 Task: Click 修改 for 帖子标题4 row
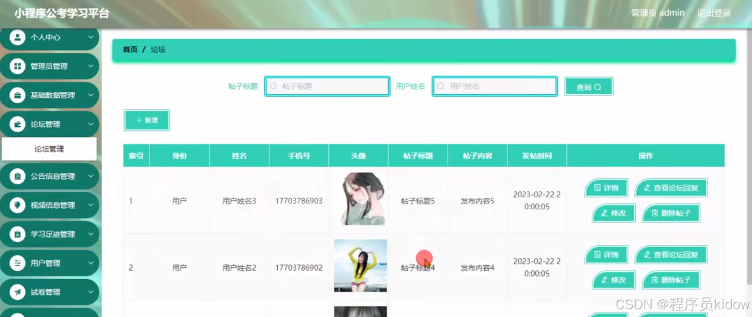click(614, 280)
